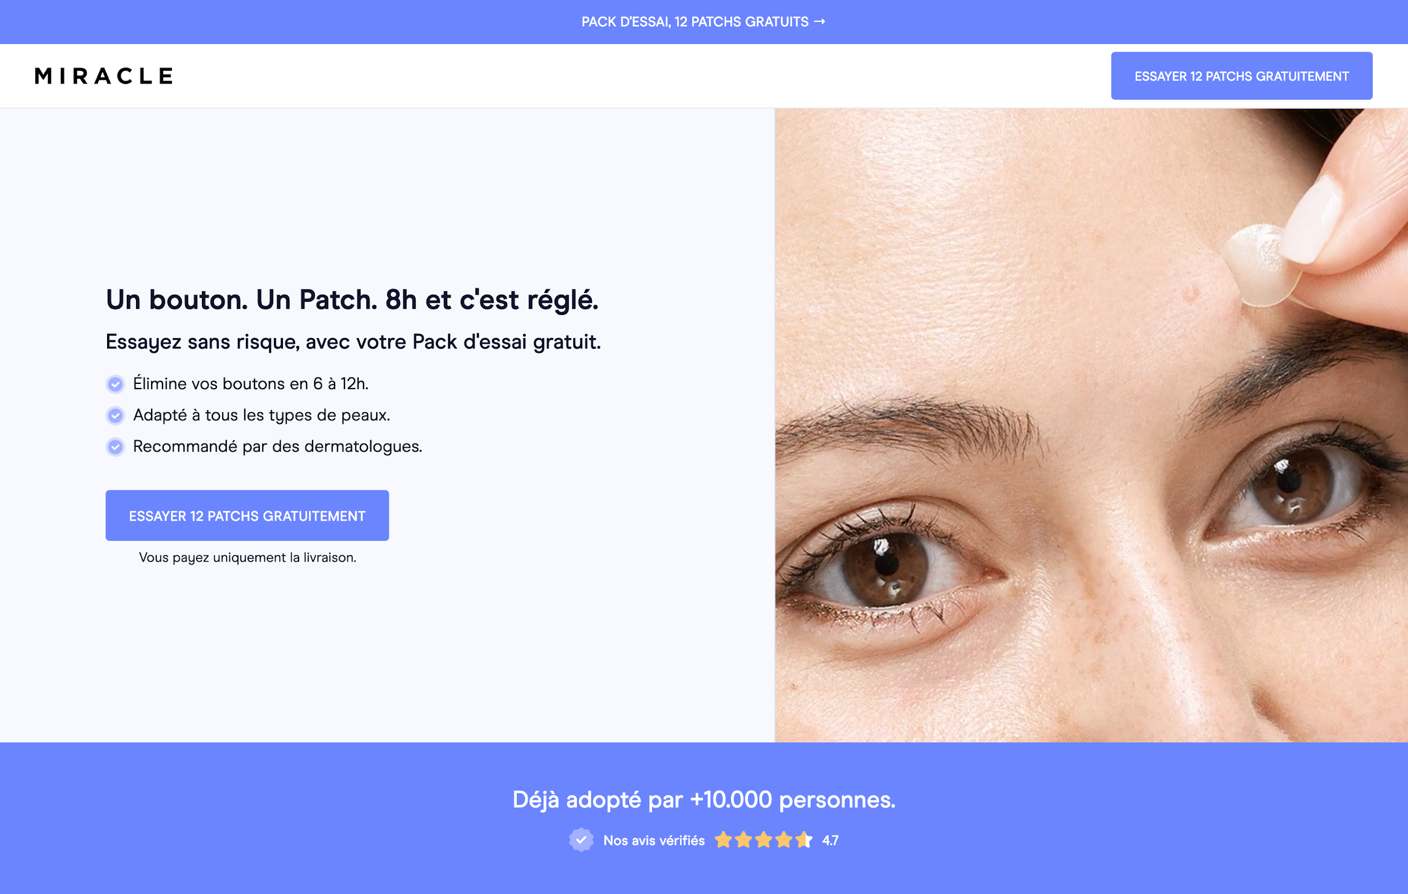
Task: Click the "Essayez sans risque" subheading
Action: (353, 342)
